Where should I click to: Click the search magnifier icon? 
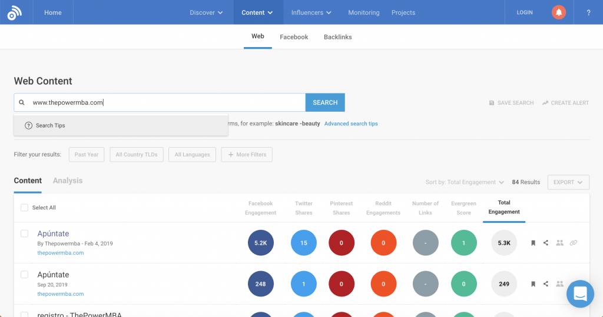point(22,102)
